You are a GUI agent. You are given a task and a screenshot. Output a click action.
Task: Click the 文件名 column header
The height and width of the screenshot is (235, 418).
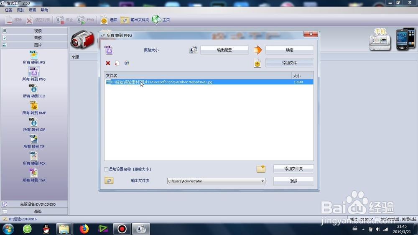tap(198, 76)
